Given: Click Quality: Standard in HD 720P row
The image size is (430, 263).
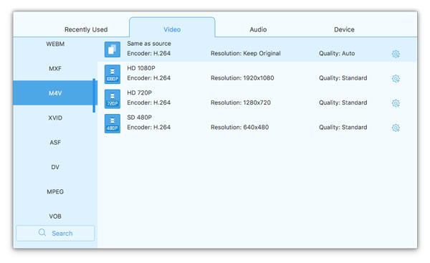Looking at the screenshot, I should click(343, 103).
